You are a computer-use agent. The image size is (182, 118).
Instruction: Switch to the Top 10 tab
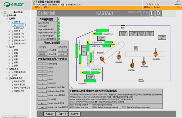(x=62, y=114)
